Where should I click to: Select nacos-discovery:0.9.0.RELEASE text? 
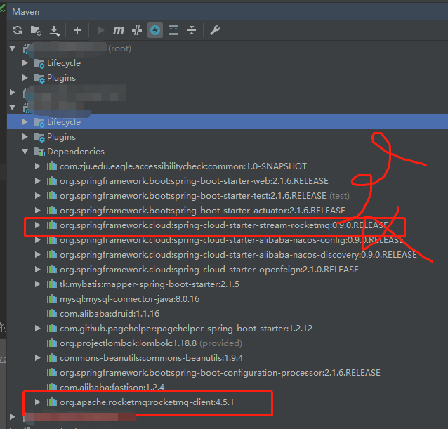coord(238,255)
